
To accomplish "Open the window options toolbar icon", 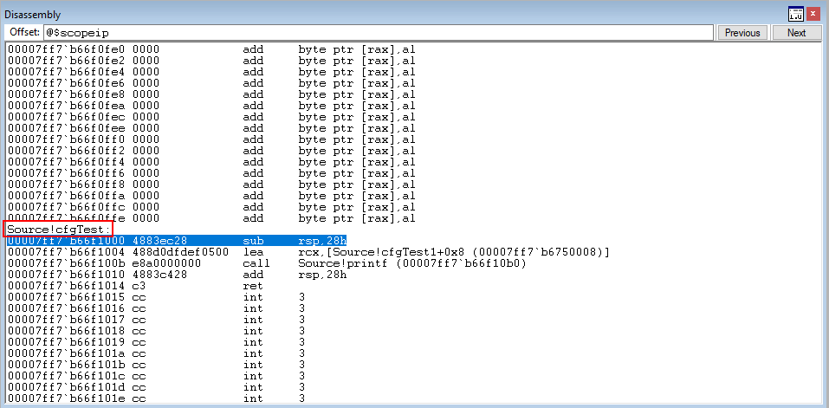I will tap(796, 14).
